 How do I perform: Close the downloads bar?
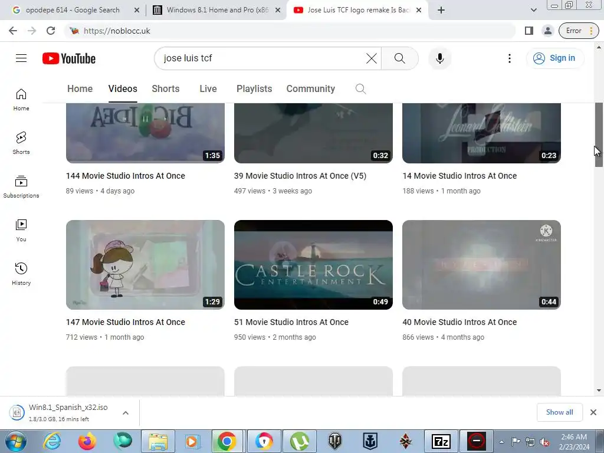tap(593, 412)
